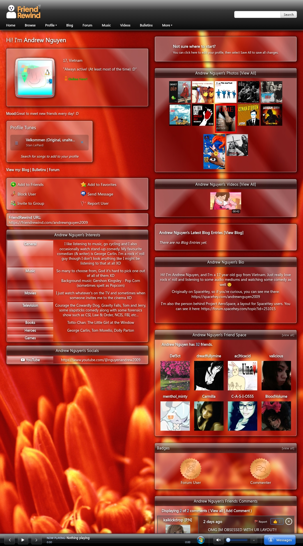Screen dimensions: 303x546
Task: View all friends in Friend Space
Action: coord(288,335)
